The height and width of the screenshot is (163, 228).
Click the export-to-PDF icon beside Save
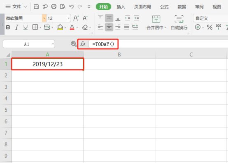45,7
